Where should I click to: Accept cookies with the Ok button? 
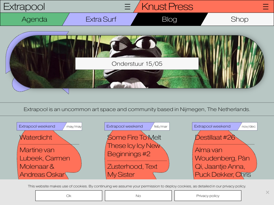(69, 196)
